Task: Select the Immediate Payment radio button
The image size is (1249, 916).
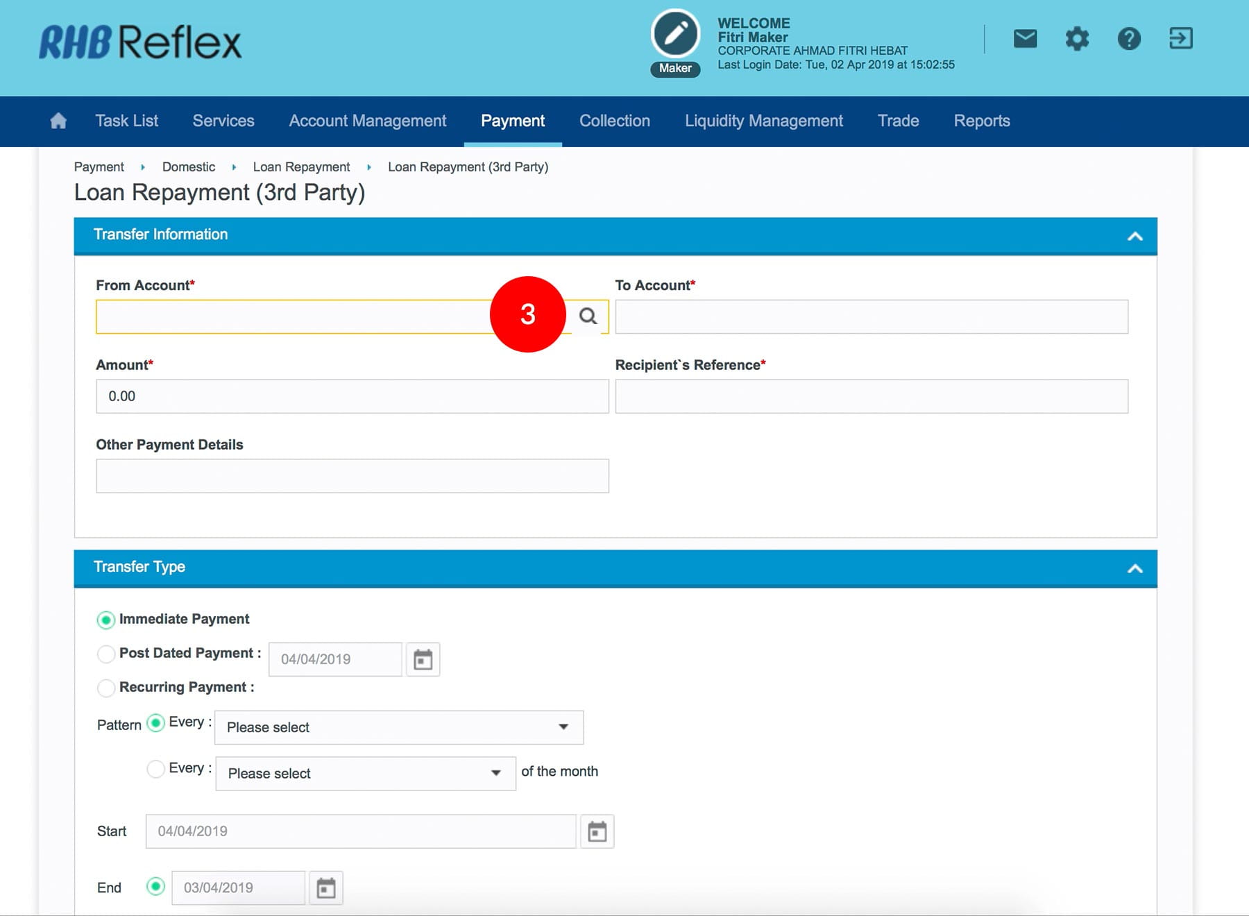Action: tap(106, 620)
